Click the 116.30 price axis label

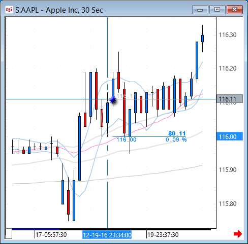pyautogui.click(x=228, y=35)
